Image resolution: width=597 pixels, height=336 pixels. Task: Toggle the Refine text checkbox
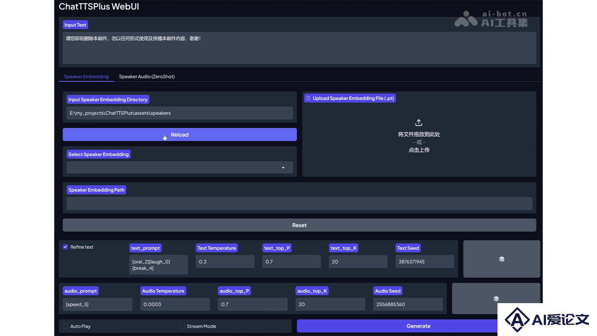(65, 246)
